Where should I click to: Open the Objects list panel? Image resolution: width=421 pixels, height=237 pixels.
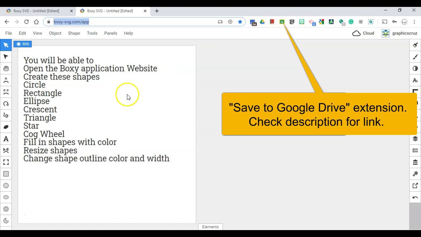pyautogui.click(x=415, y=150)
